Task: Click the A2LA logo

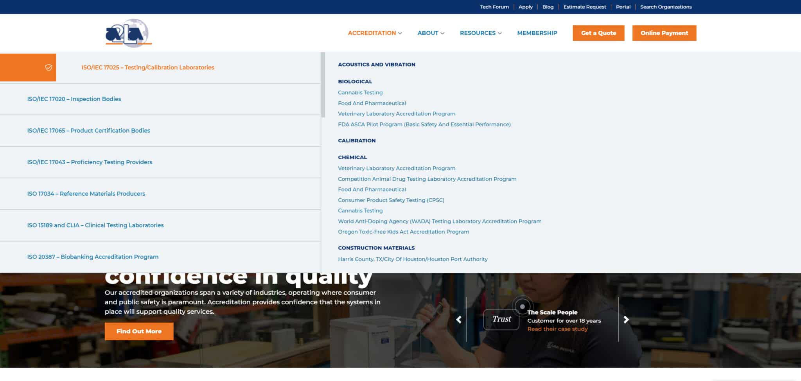Action: [128, 33]
